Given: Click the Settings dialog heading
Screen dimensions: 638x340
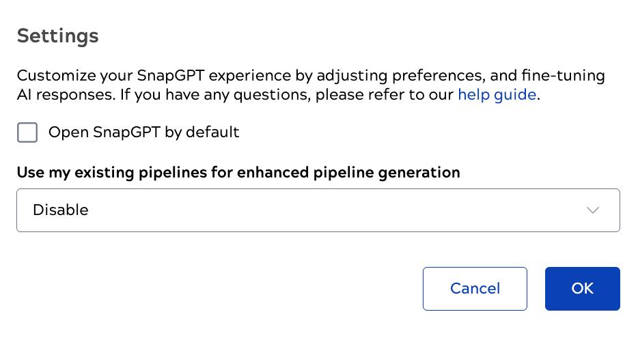Looking at the screenshot, I should coord(57,36).
